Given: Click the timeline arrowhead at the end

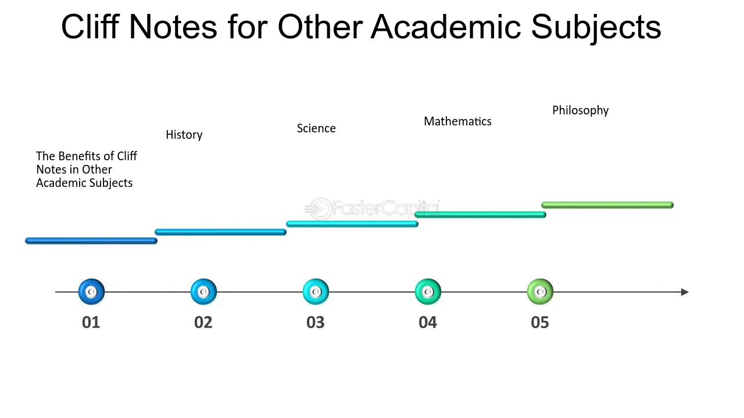Looking at the screenshot, I should pos(685,292).
